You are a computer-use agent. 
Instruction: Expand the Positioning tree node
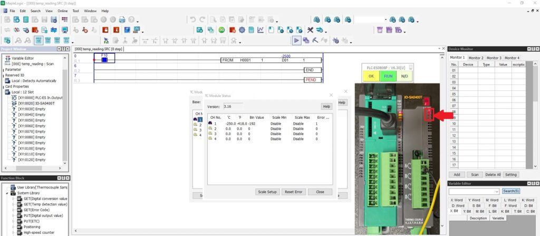pyautogui.click(x=13, y=227)
